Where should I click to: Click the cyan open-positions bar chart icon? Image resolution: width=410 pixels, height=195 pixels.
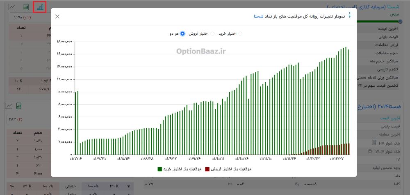pyautogui.click(x=40, y=7)
